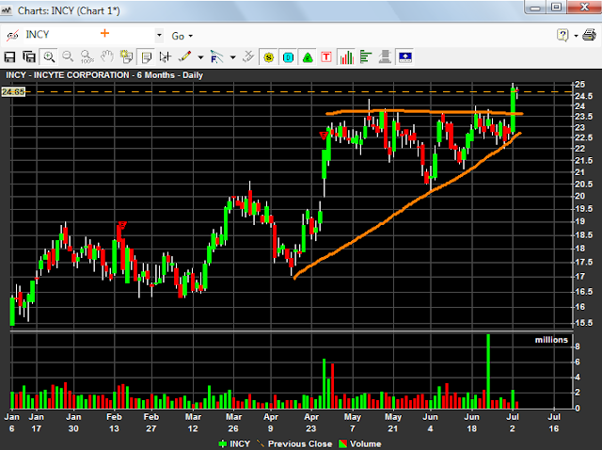This screenshot has width=602, height=450.
Task: Click the orange plus add-symbol icon
Action: (104, 34)
